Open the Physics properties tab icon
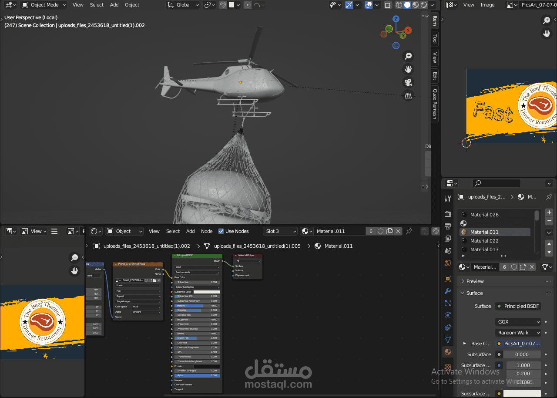557x398 pixels. (x=448, y=315)
